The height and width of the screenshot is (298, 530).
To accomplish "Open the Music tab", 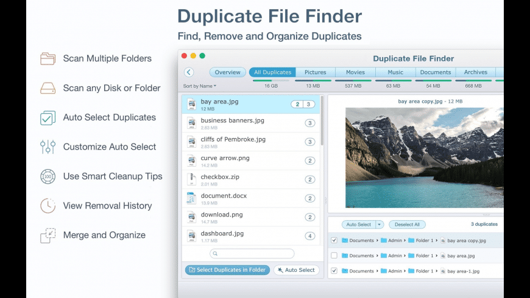I will (x=395, y=72).
